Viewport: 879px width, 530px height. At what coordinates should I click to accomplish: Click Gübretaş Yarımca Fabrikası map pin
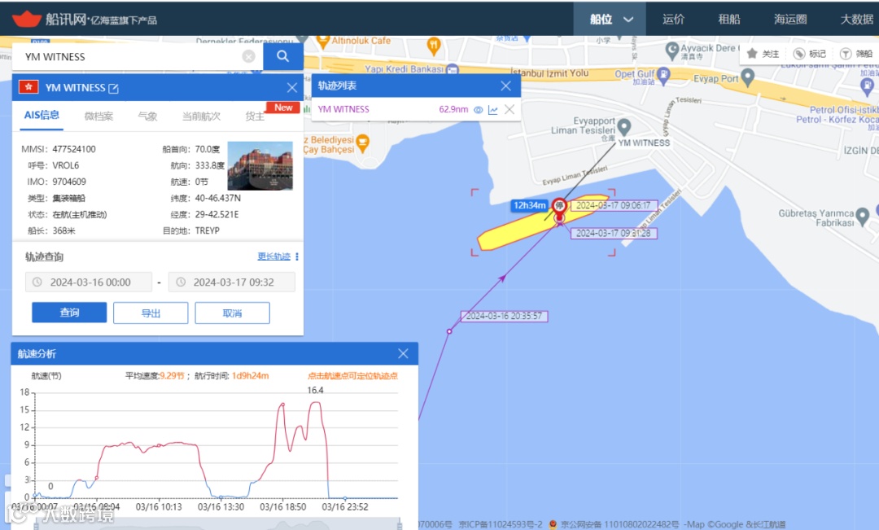[863, 216]
